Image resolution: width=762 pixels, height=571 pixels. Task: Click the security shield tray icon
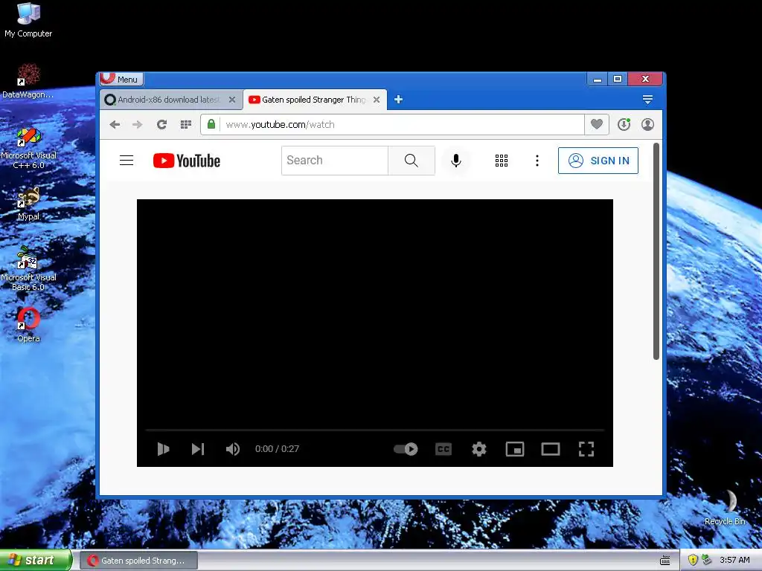(x=693, y=560)
